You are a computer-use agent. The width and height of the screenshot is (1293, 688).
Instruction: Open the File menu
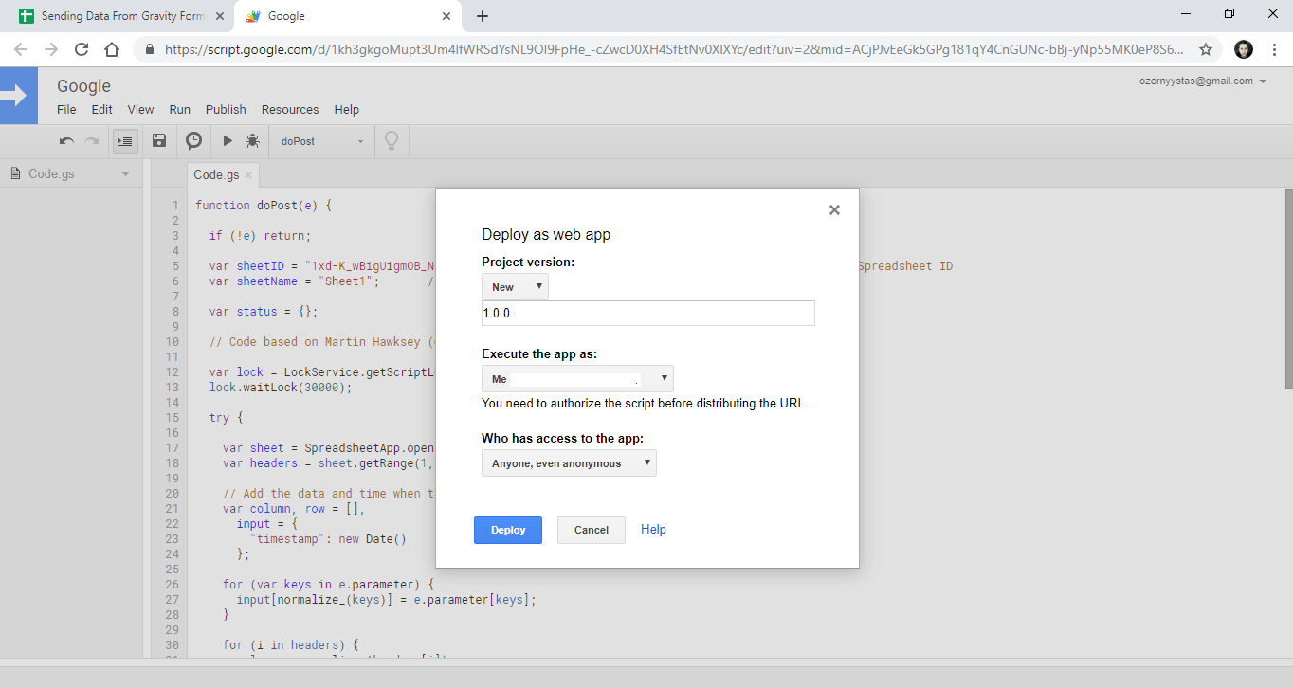[66, 109]
